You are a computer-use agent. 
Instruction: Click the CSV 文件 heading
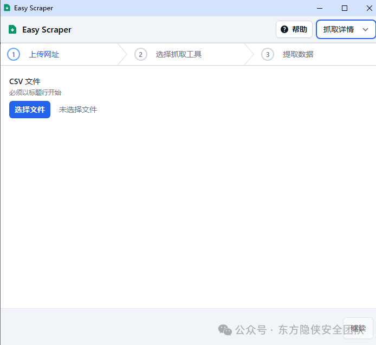[25, 81]
